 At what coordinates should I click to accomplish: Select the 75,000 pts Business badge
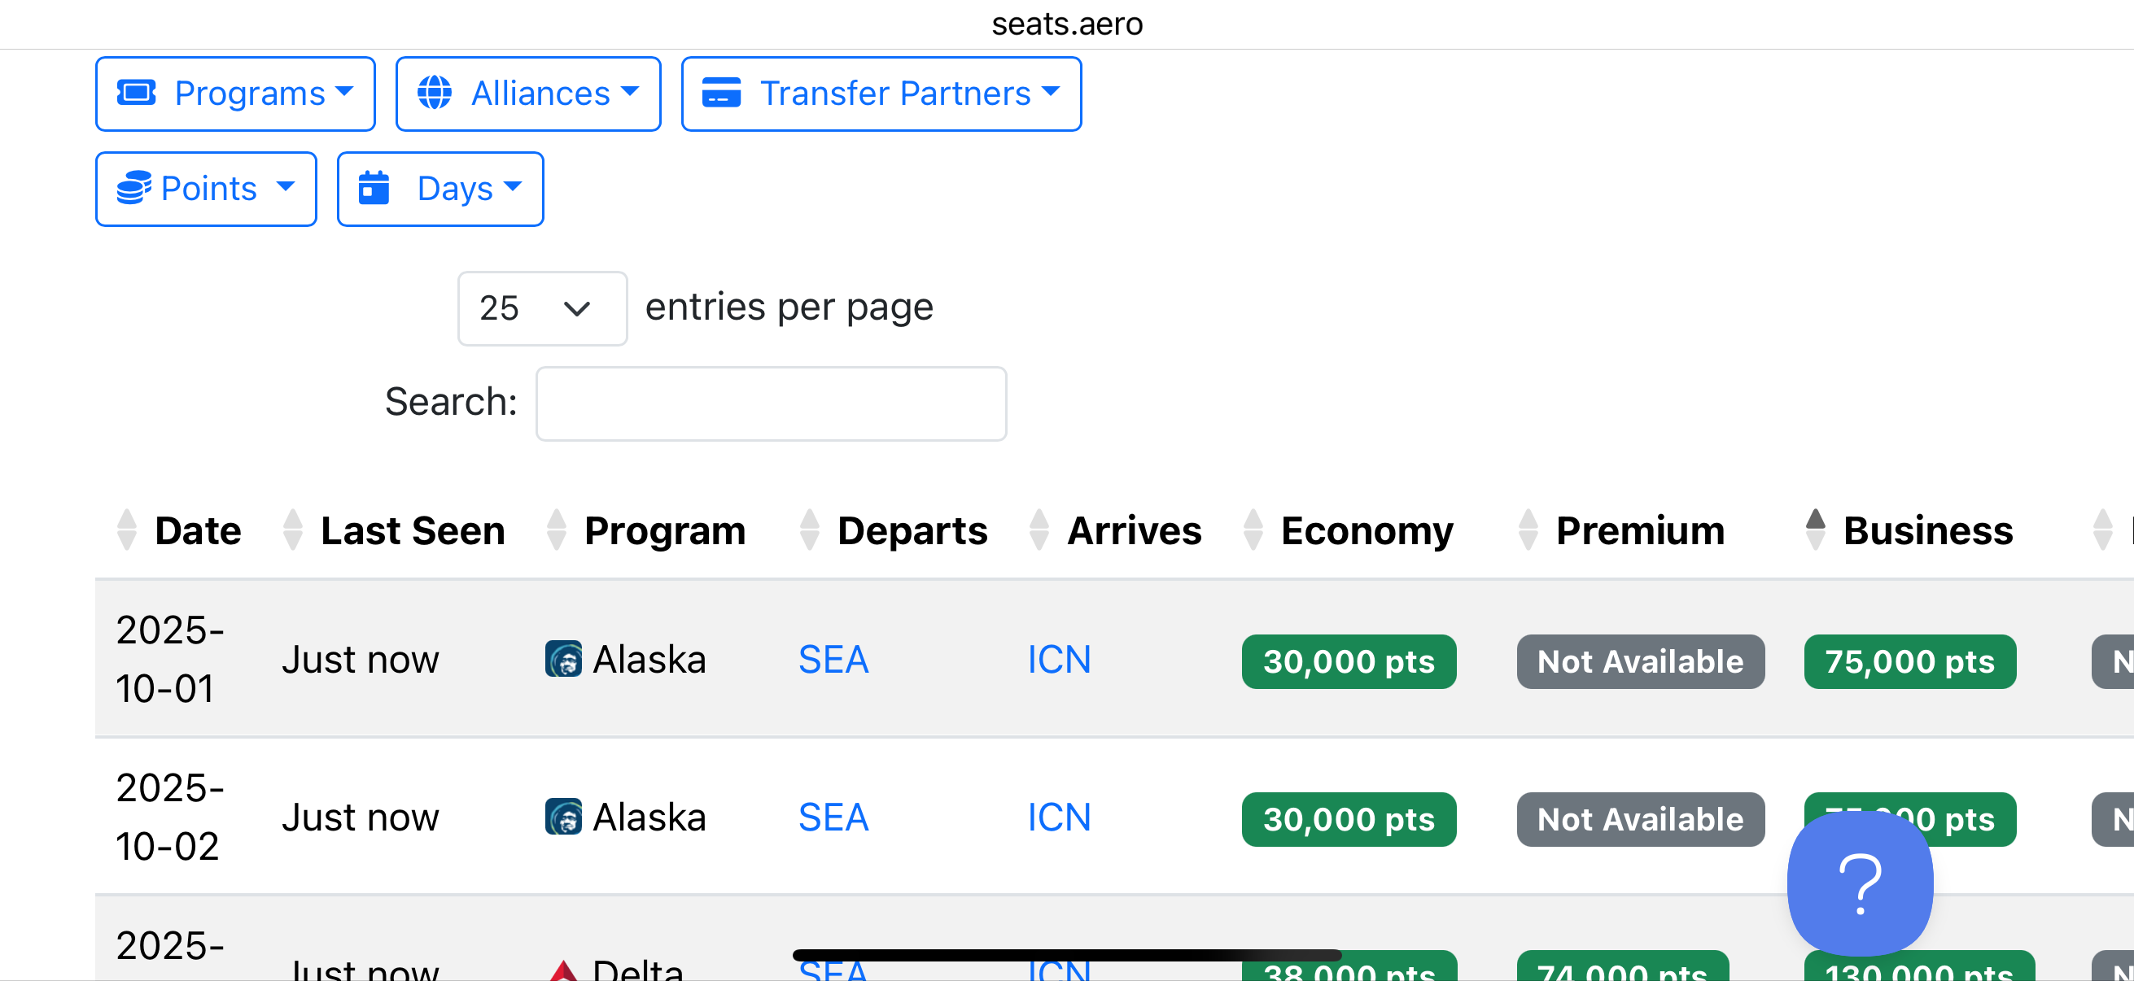point(1909,661)
